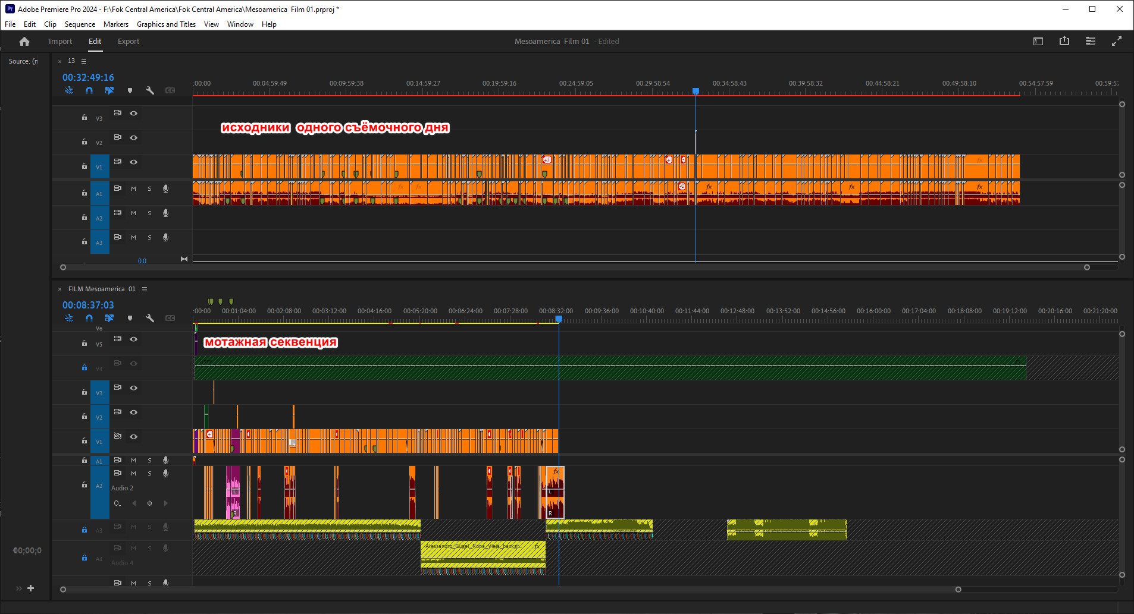The height and width of the screenshot is (614, 1134).
Task: Close the sequence 13 tab
Action: (59, 61)
